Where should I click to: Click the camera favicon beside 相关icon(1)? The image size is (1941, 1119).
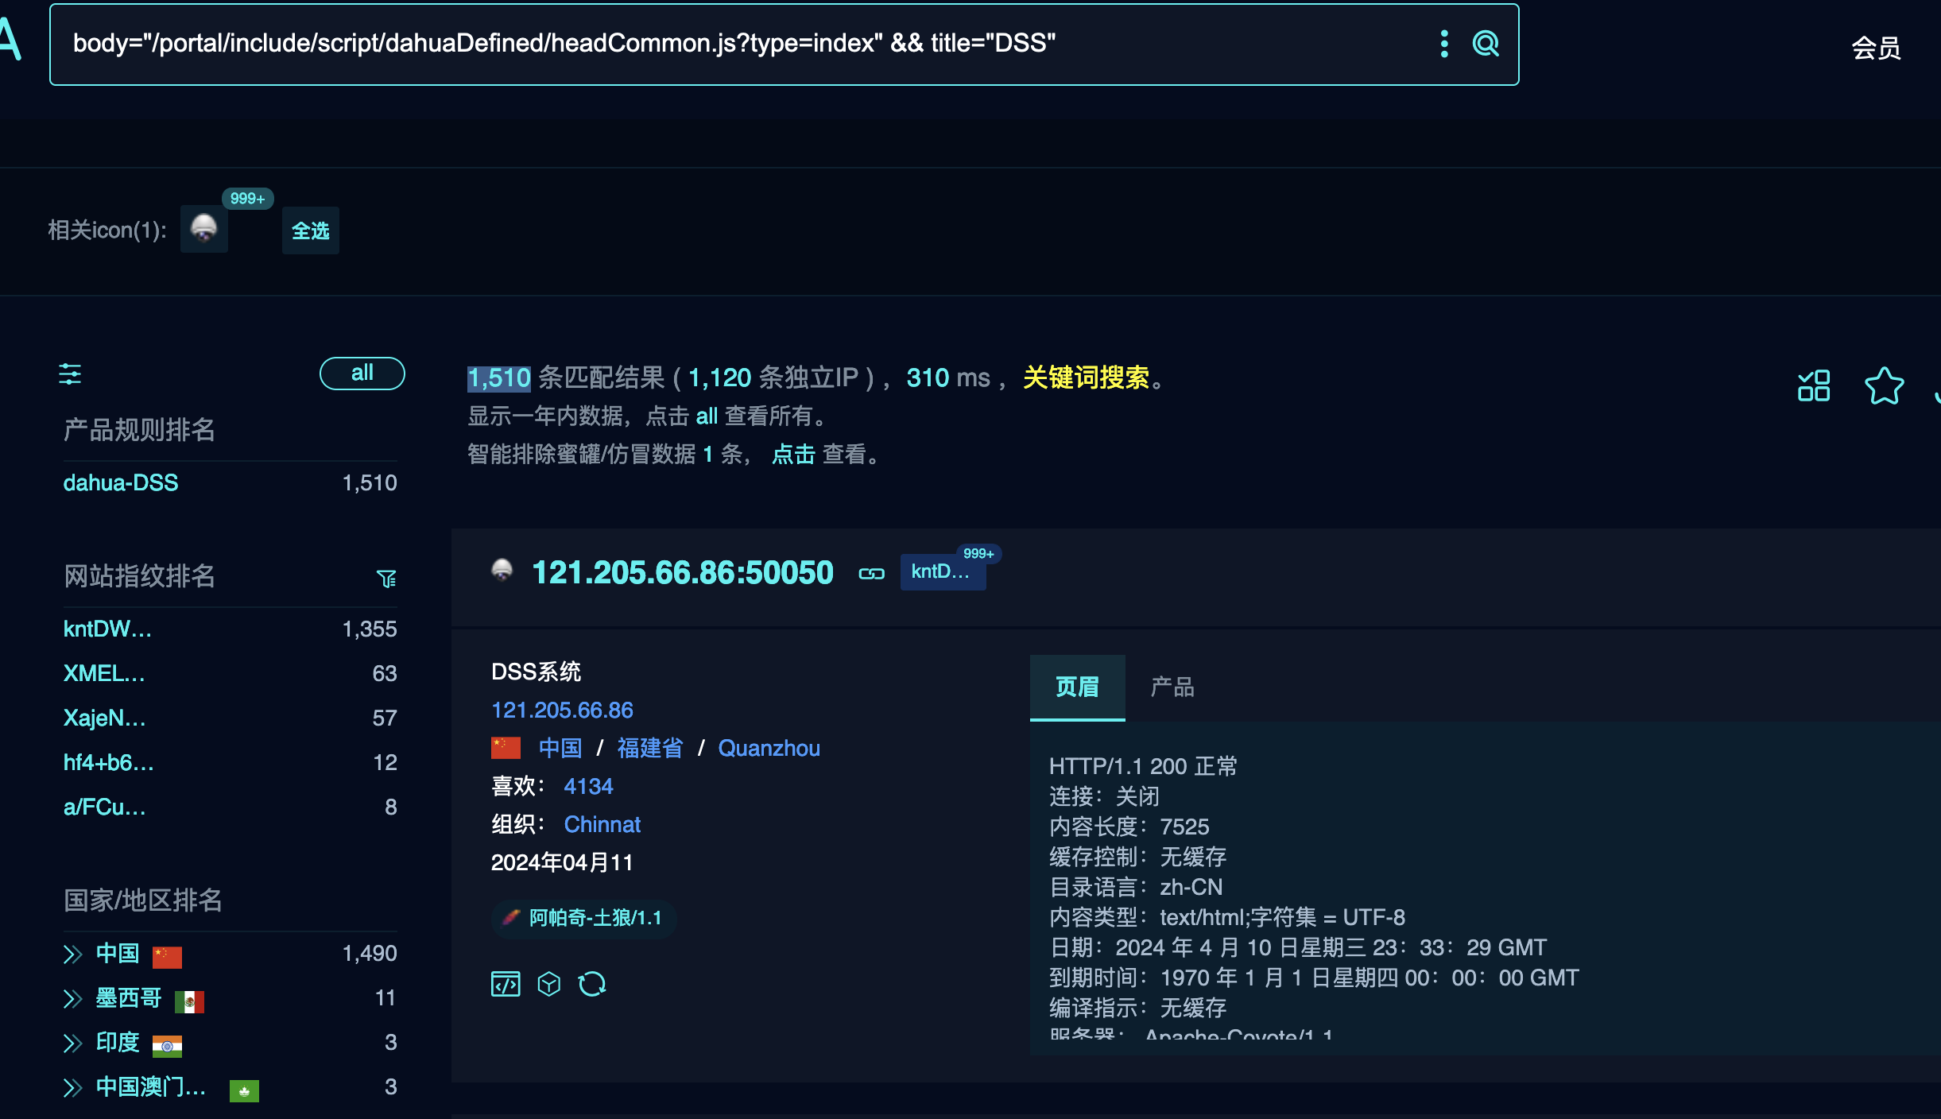(203, 230)
